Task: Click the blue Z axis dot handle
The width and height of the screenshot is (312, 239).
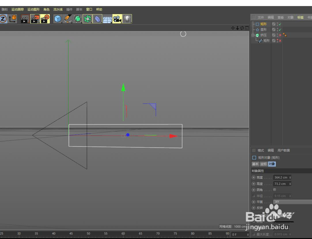Action: (x=128, y=135)
